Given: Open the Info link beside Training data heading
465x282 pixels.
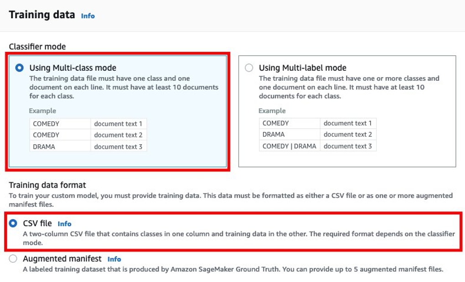Looking at the screenshot, I should point(88,16).
